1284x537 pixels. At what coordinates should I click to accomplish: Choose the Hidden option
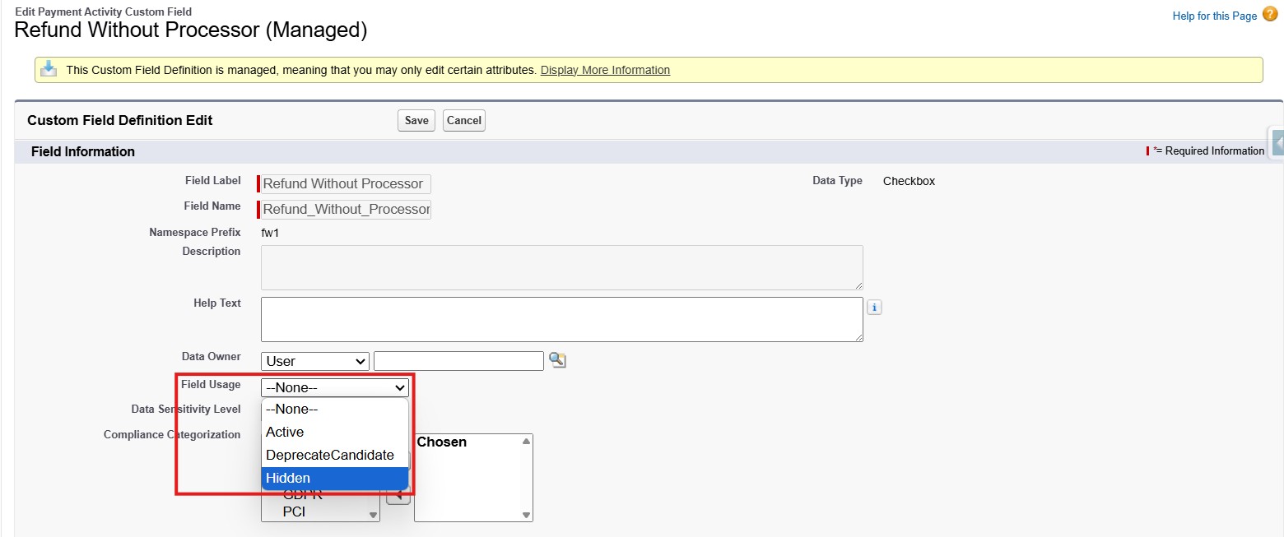coord(334,478)
